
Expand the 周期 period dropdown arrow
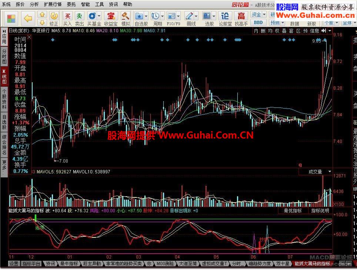coord(161,16)
